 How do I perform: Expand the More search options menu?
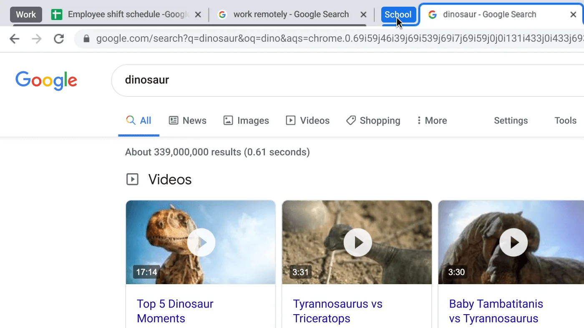tap(432, 121)
